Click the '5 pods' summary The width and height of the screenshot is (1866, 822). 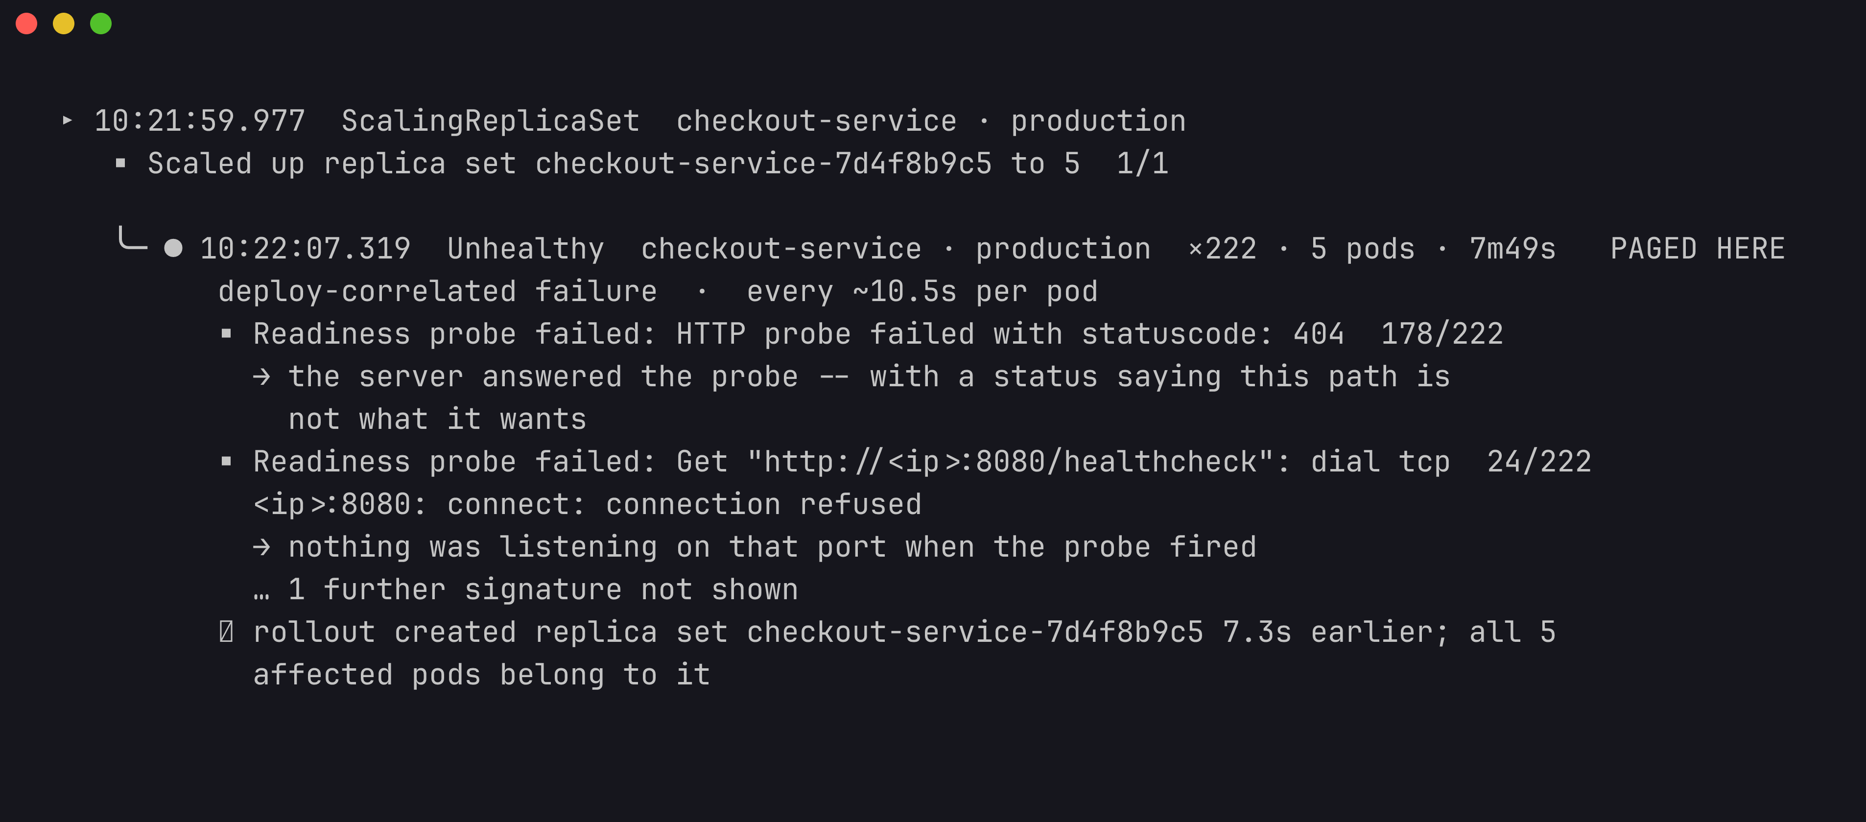tap(1362, 248)
